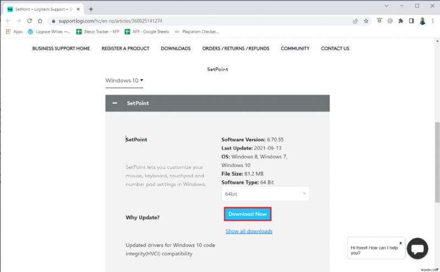Click the Download Now button

pyautogui.click(x=248, y=214)
